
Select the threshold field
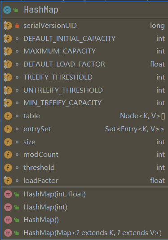(x=84, y=168)
